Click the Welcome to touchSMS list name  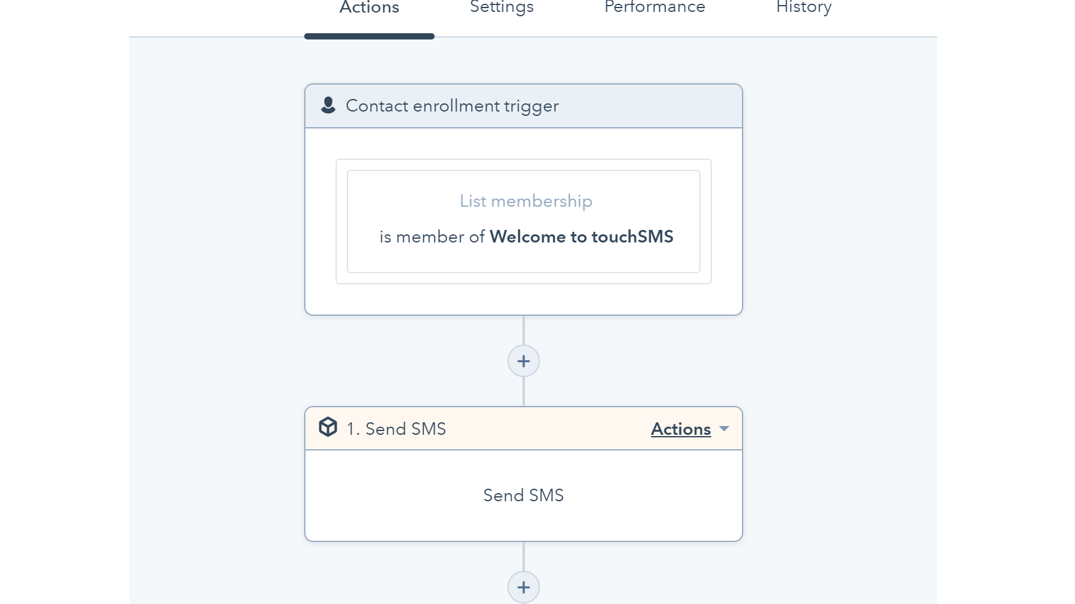[x=582, y=237]
